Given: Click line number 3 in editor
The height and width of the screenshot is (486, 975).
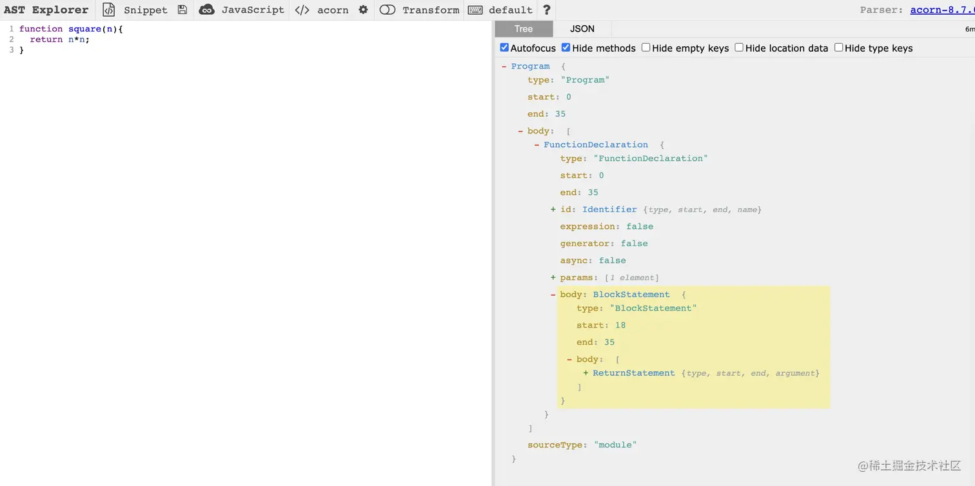Looking at the screenshot, I should click(x=12, y=50).
